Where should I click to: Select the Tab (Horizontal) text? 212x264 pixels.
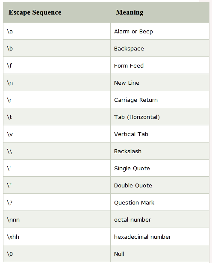tap(137, 117)
